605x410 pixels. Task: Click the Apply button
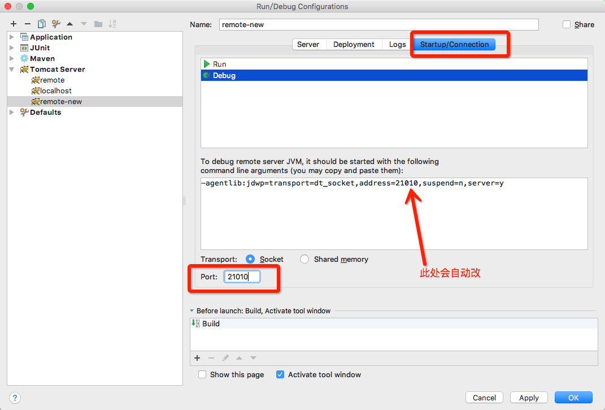[529, 398]
